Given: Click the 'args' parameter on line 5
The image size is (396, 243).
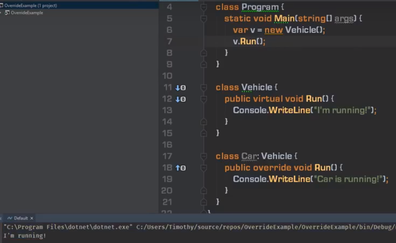Looking at the screenshot, I should click(x=344, y=19).
